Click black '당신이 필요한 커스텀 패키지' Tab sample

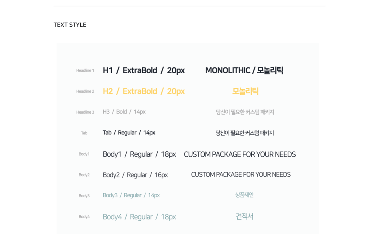pyautogui.click(x=245, y=133)
